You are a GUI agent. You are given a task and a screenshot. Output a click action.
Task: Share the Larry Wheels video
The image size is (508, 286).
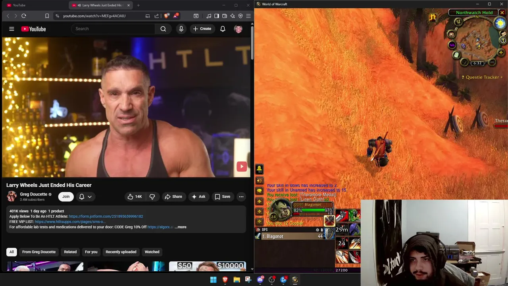173,197
